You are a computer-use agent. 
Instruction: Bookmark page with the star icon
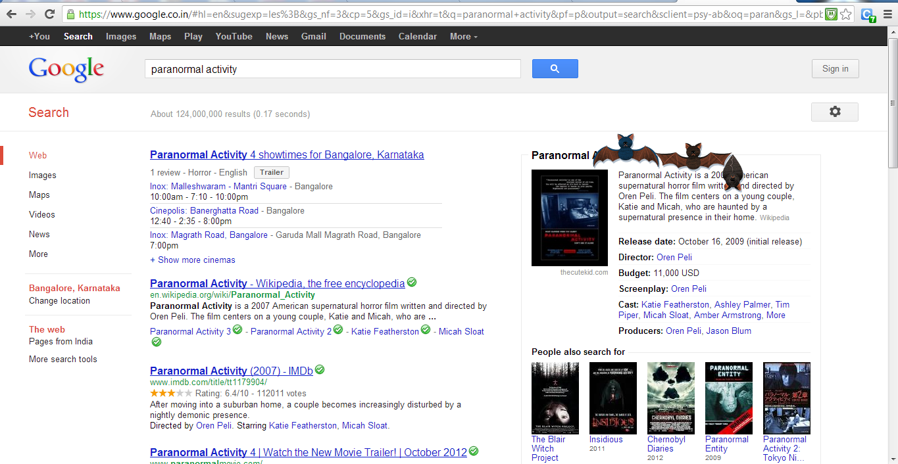coord(846,14)
